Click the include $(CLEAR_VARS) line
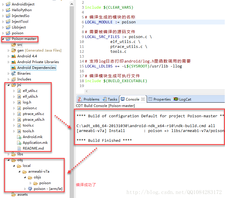This screenshot has width=225, height=198. [x=109, y=7]
